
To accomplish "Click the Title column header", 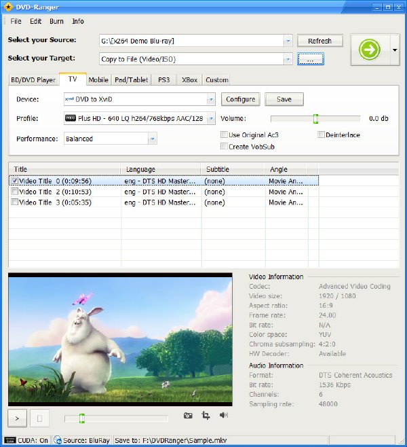I will pos(64,169).
